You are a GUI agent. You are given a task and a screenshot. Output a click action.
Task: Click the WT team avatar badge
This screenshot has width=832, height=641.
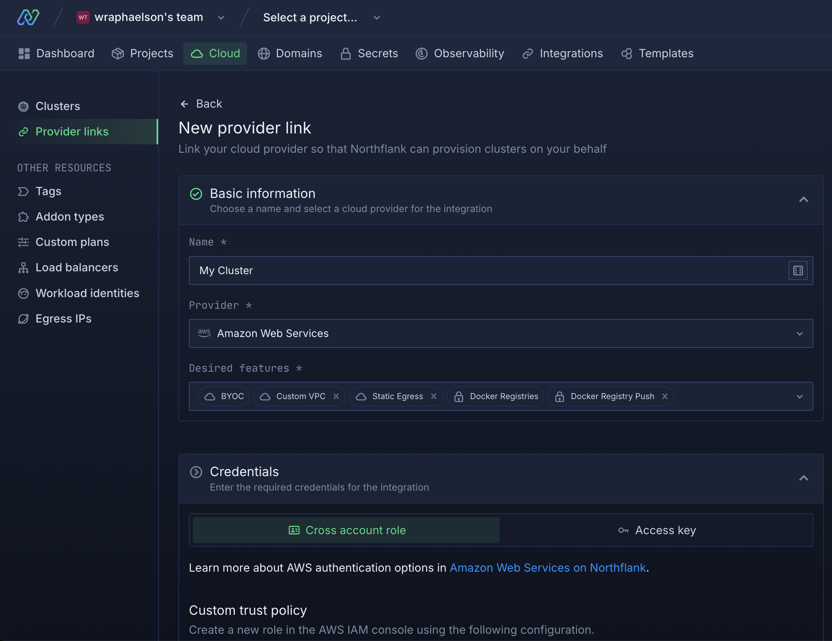click(x=83, y=17)
